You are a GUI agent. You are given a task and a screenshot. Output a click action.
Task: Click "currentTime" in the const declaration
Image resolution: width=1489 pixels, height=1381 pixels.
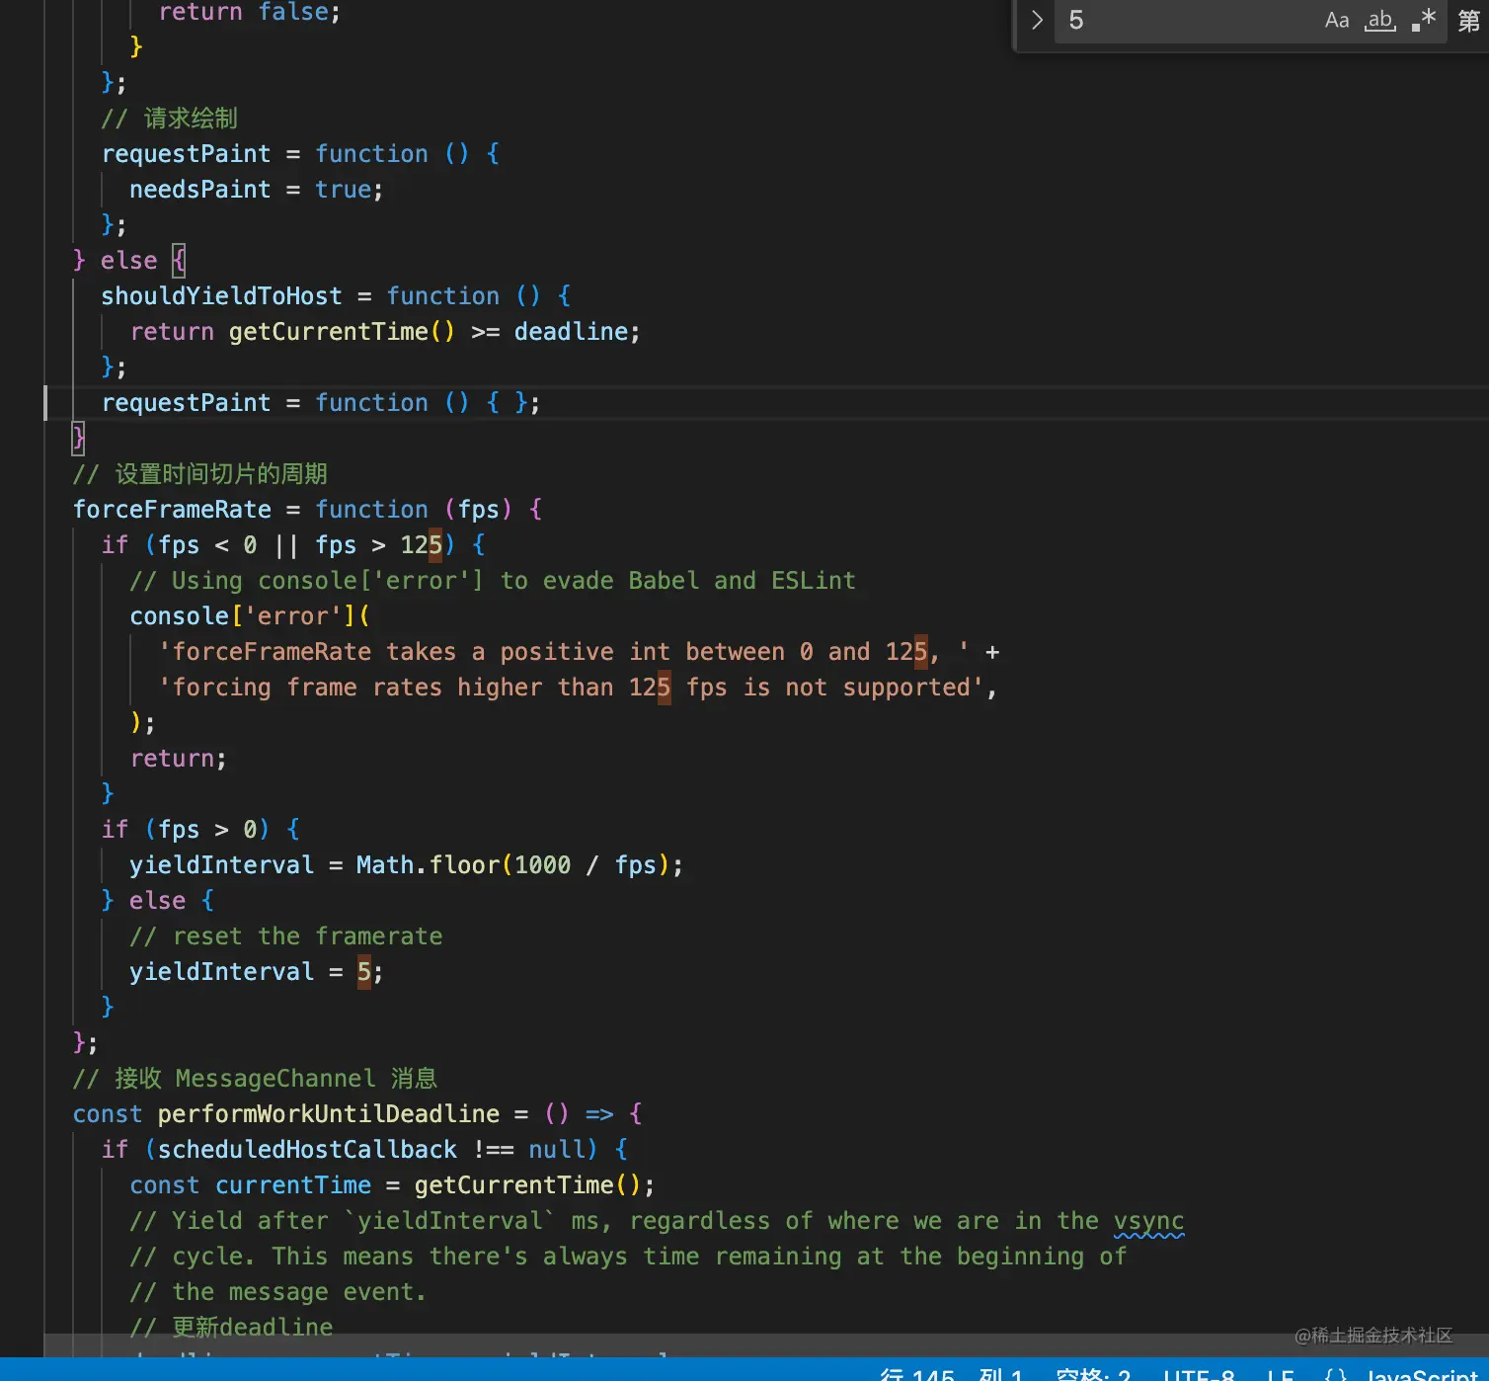click(x=293, y=1185)
